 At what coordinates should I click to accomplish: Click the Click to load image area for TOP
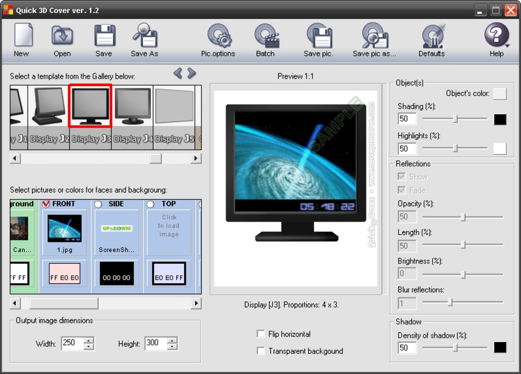coord(169,226)
